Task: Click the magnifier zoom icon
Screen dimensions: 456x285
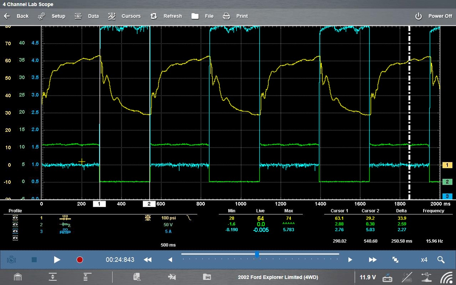Action: tap(441, 260)
